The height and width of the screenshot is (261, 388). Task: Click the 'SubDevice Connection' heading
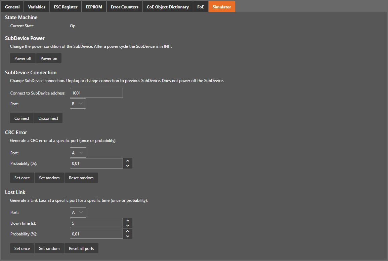tap(31, 73)
